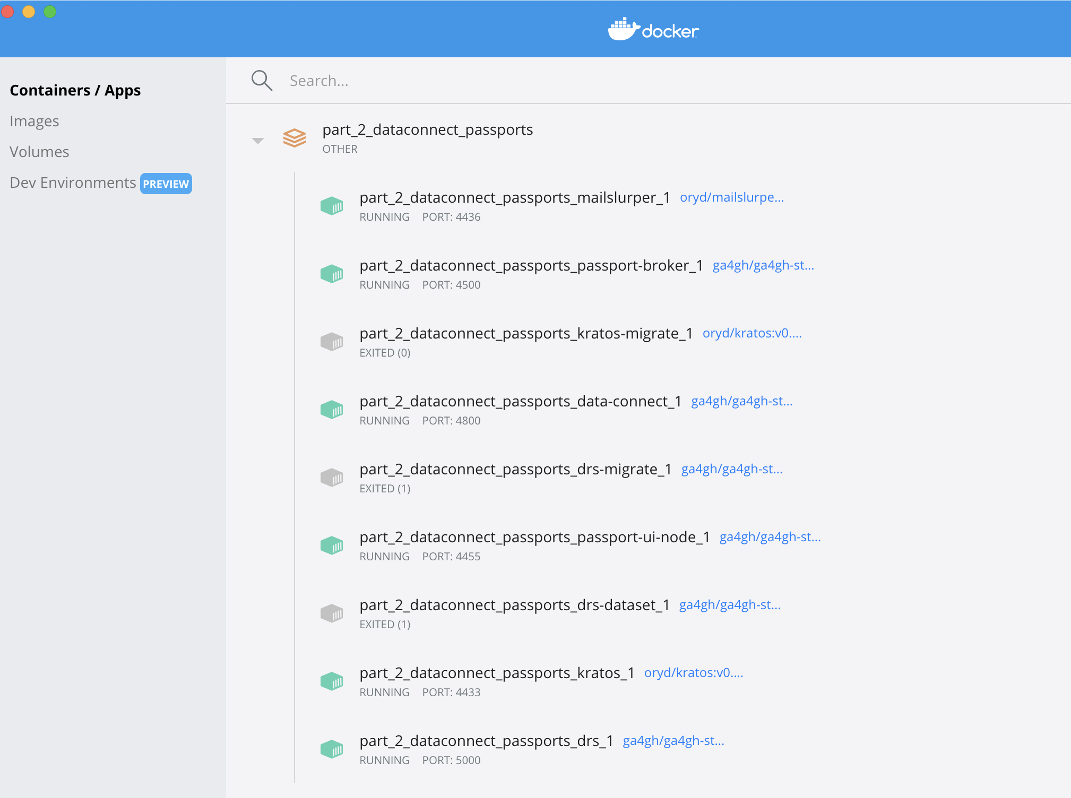Click the part_2_dataconnect_passports app title
The image size is (1071, 798).
point(428,129)
